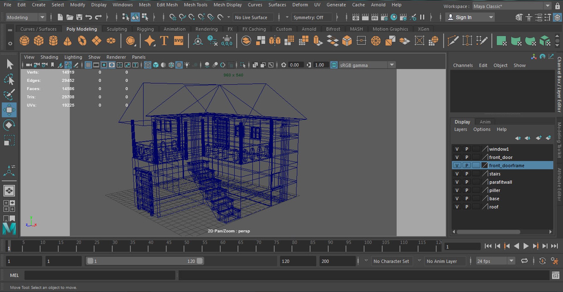Create a polygon cylinder from the shelf

53,40
